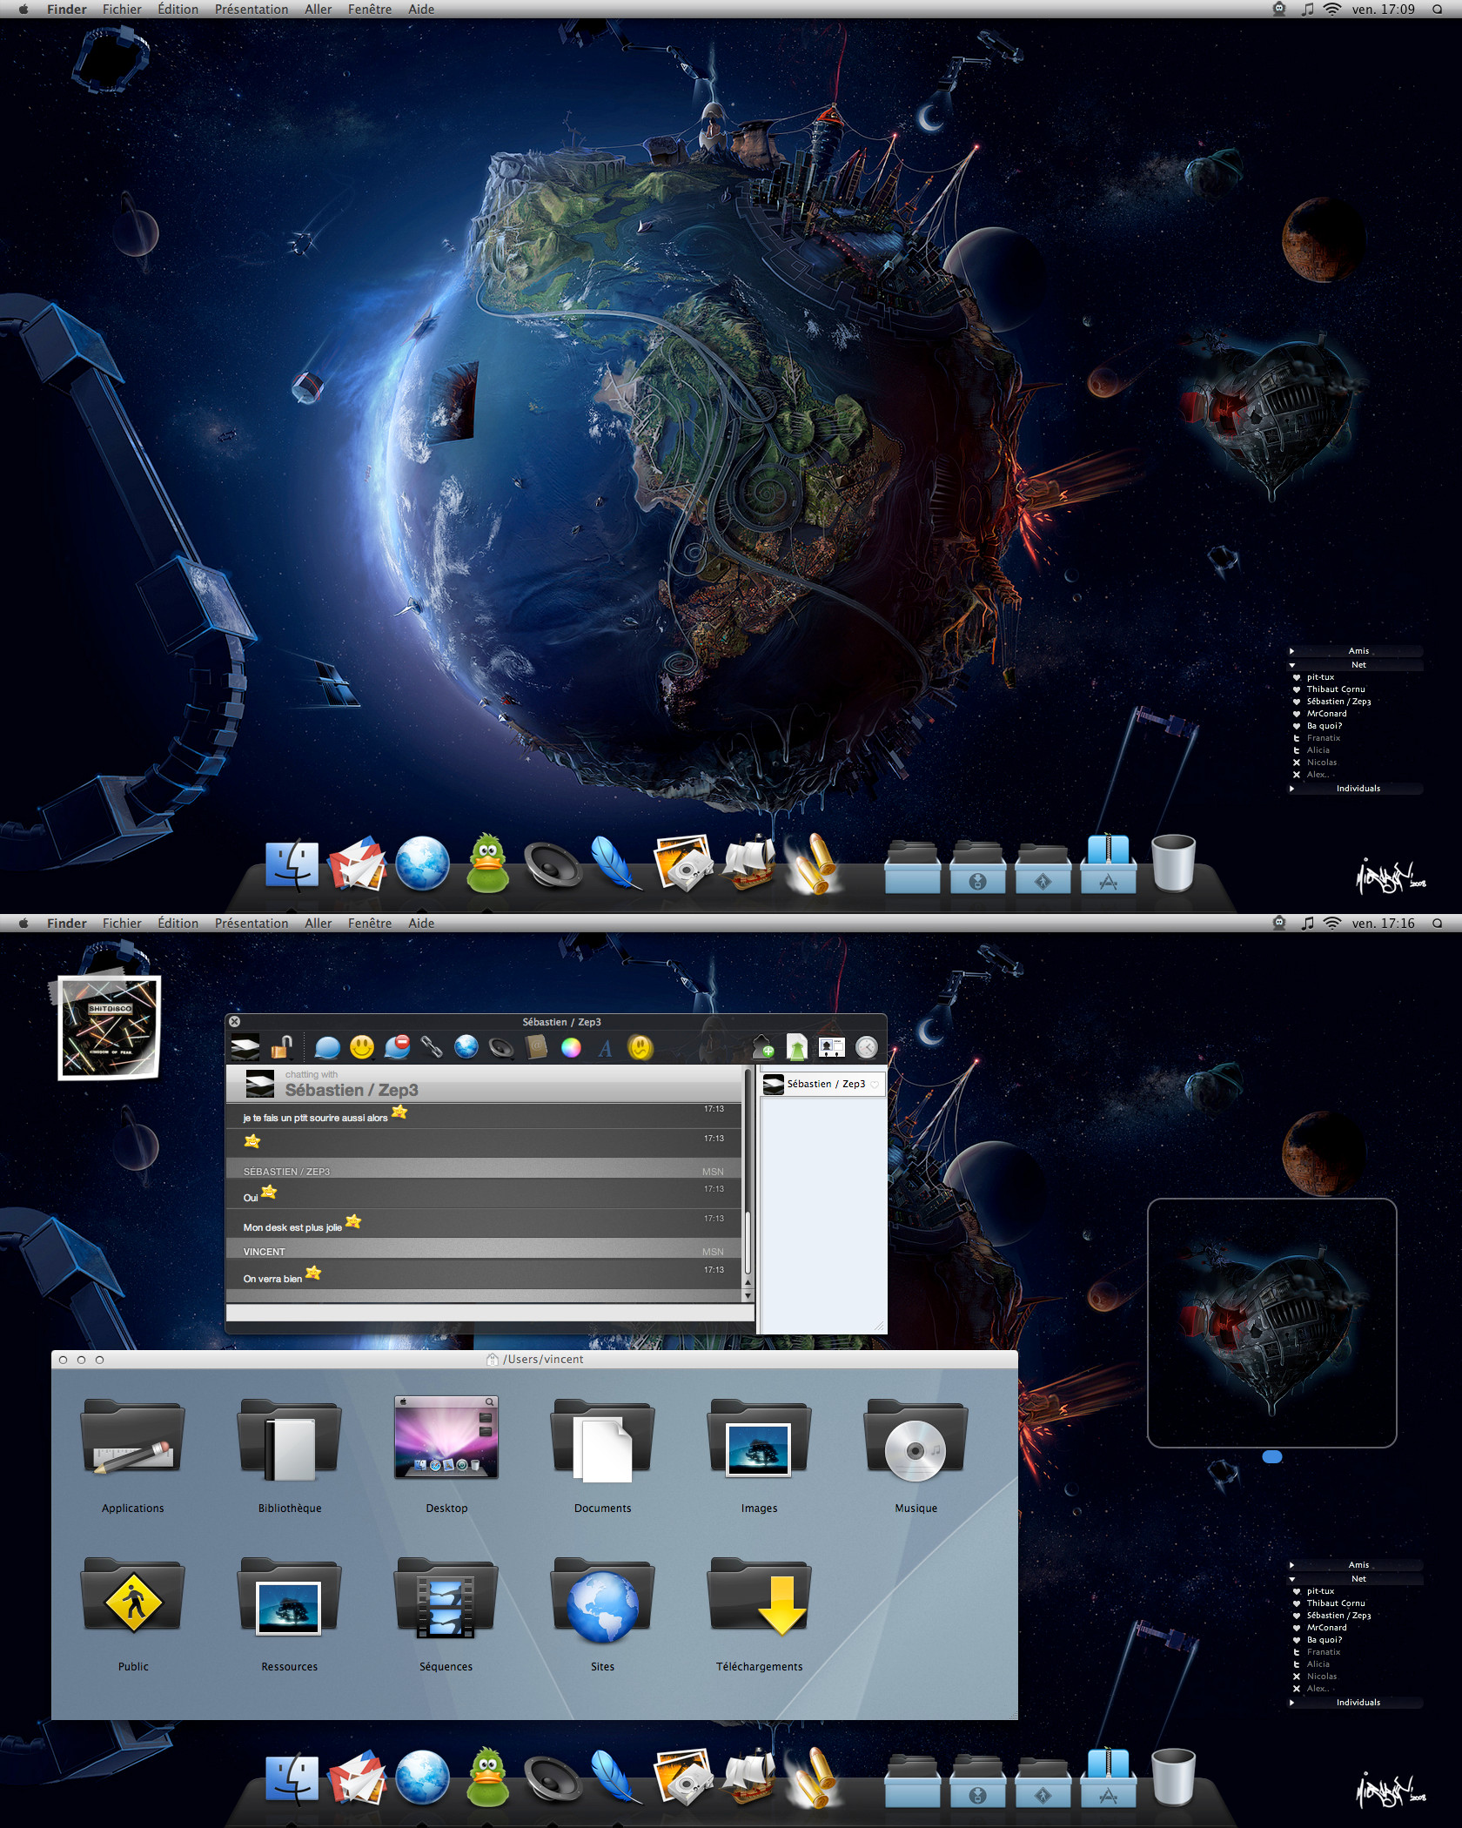Image resolution: width=1462 pixels, height=1828 pixels.
Task: Open the Édition menu in the 17:16 menu bar
Action: [178, 923]
